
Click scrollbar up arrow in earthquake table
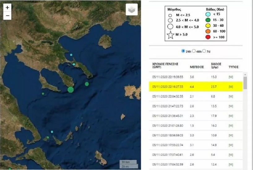tap(245, 74)
